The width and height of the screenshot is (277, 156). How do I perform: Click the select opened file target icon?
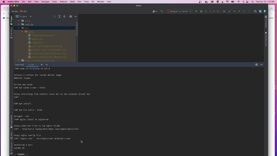[55, 16]
